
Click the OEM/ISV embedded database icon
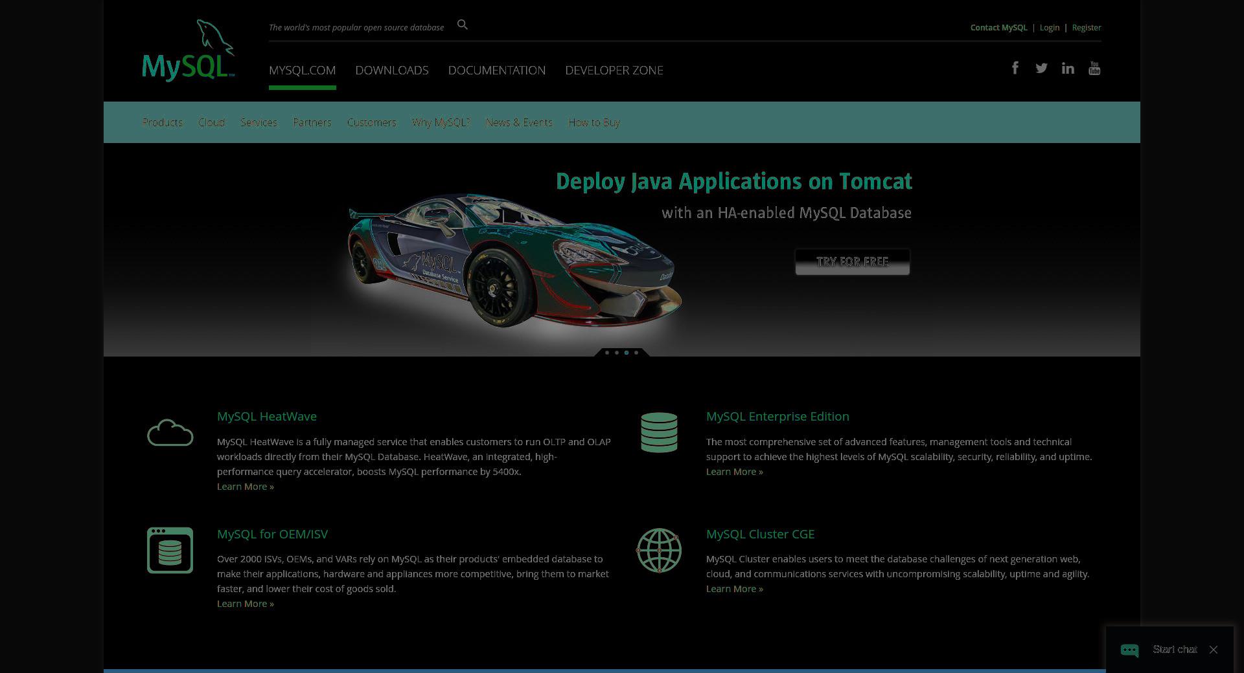pos(170,550)
